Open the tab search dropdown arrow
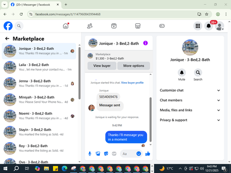The height and width of the screenshot is (173, 231). tap(5, 5)
